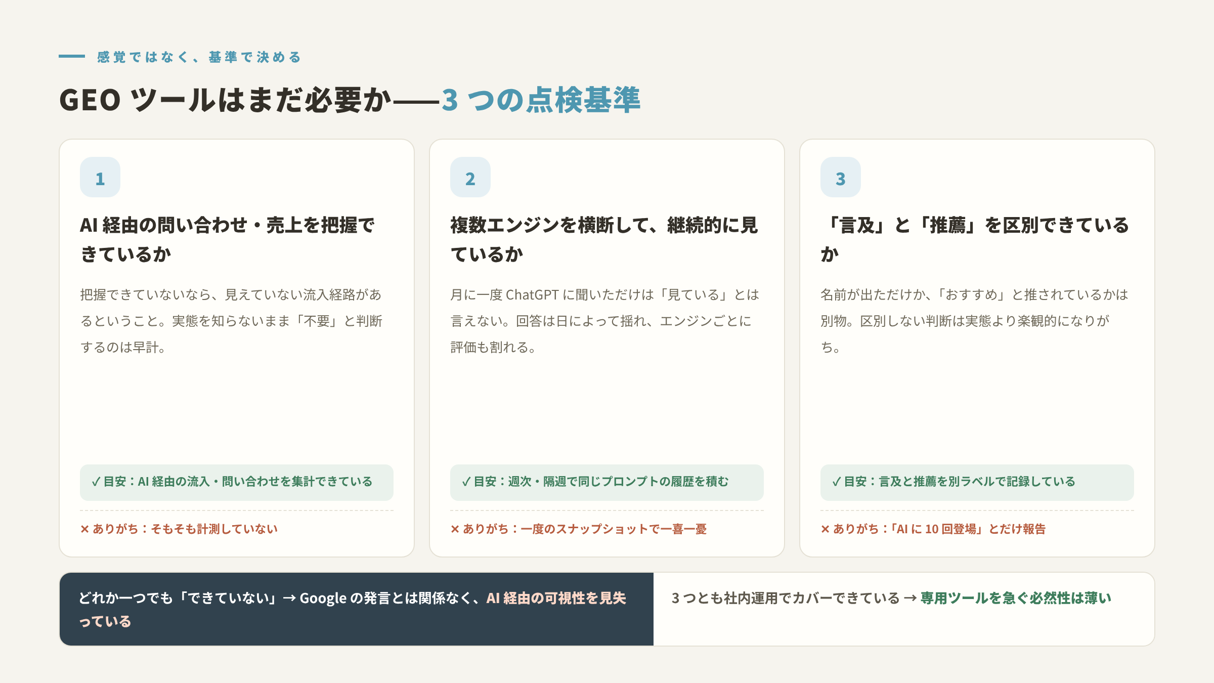
Task: Click the paragraph starting '名前が出ただけか'
Action: [975, 321]
